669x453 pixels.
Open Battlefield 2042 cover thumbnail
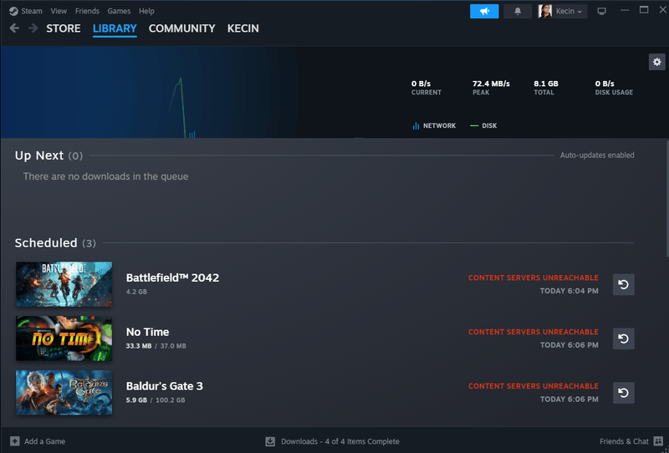[x=64, y=284]
